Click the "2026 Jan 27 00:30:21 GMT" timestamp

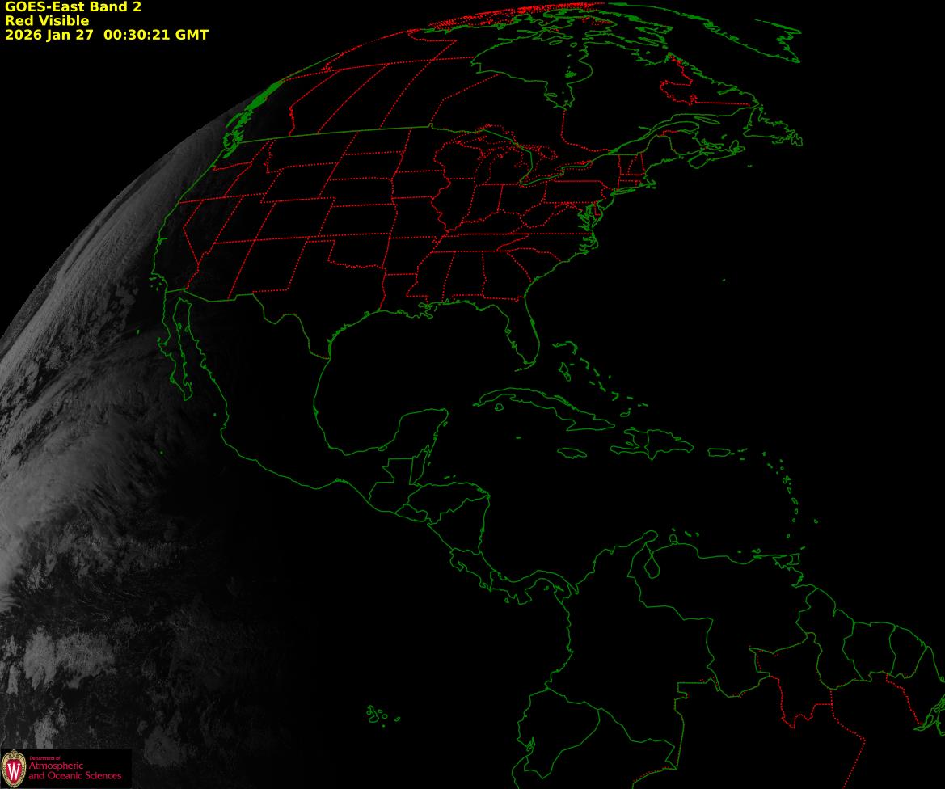107,35
